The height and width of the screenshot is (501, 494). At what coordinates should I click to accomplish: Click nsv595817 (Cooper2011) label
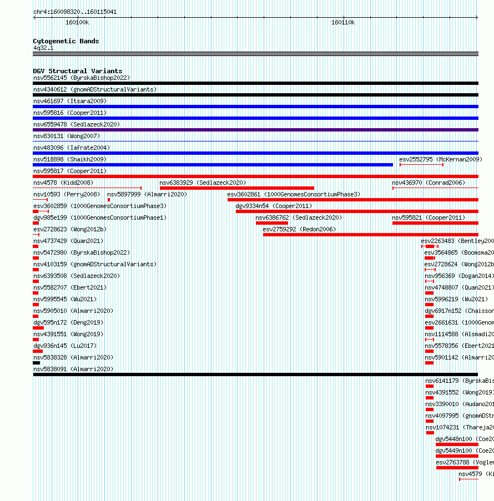pos(70,171)
